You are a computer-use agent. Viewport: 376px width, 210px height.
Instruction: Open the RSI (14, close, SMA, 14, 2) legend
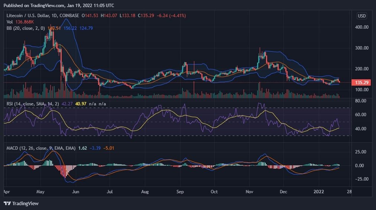pyautogui.click(x=33, y=104)
